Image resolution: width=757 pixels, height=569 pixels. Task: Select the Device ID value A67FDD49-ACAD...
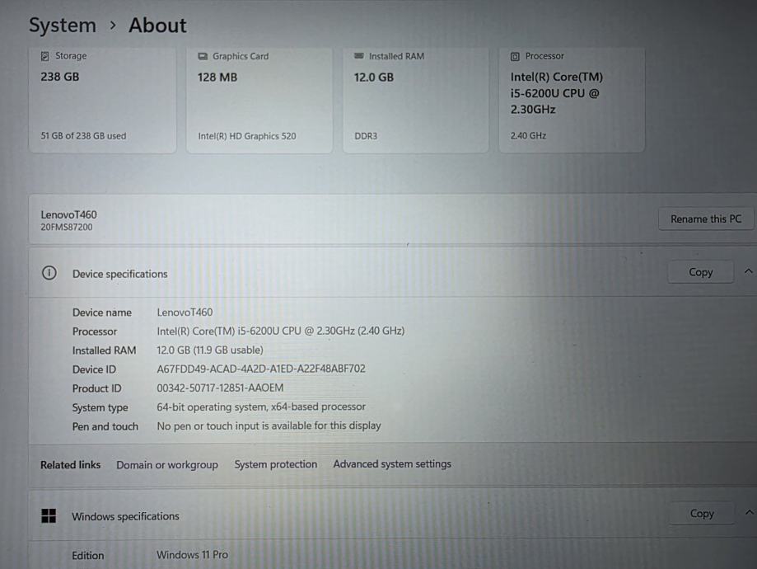pyautogui.click(x=260, y=369)
